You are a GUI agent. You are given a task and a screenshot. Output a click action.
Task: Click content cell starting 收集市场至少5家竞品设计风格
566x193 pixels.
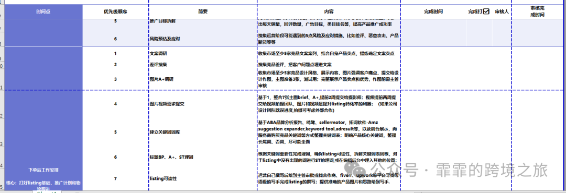(329, 79)
